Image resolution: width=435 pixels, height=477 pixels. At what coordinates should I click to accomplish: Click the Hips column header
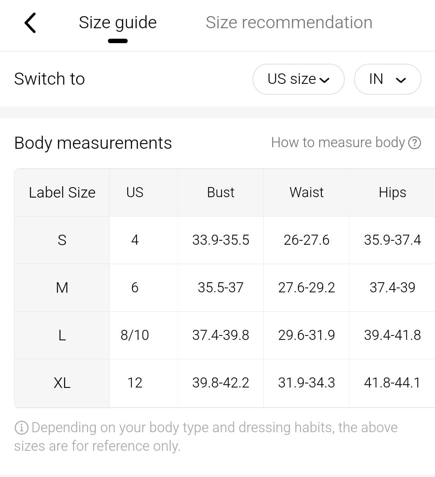392,192
